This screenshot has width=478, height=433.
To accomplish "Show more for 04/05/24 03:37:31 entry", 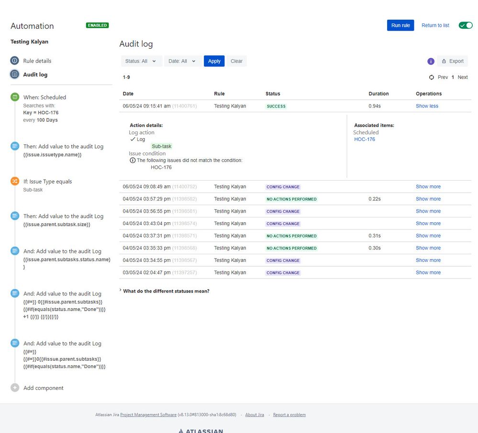I will coord(428,236).
